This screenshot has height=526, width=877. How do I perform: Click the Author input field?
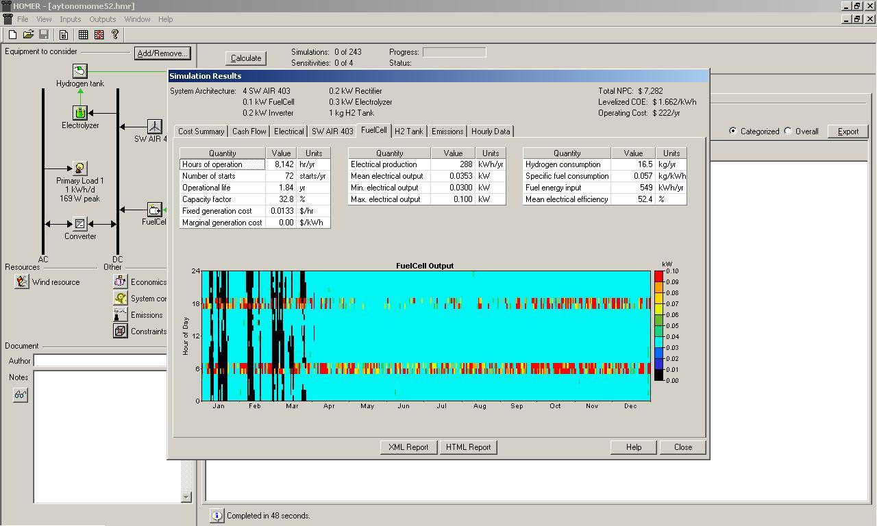[x=99, y=360]
